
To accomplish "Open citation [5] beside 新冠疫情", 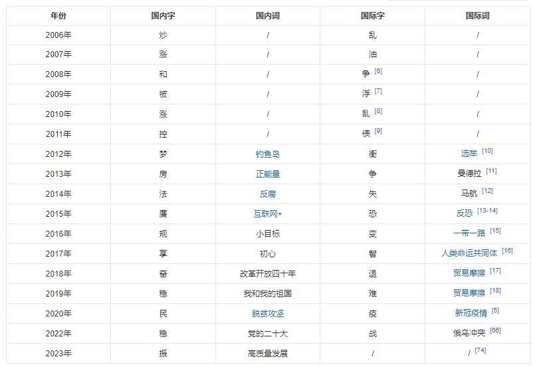I will pyautogui.click(x=495, y=311).
